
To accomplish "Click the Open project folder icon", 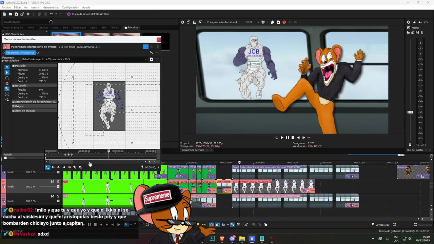I will pyautogui.click(x=11, y=14).
